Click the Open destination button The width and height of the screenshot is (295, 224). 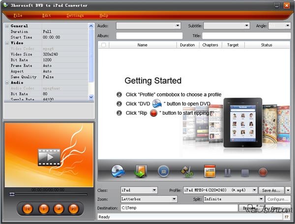click(278, 208)
